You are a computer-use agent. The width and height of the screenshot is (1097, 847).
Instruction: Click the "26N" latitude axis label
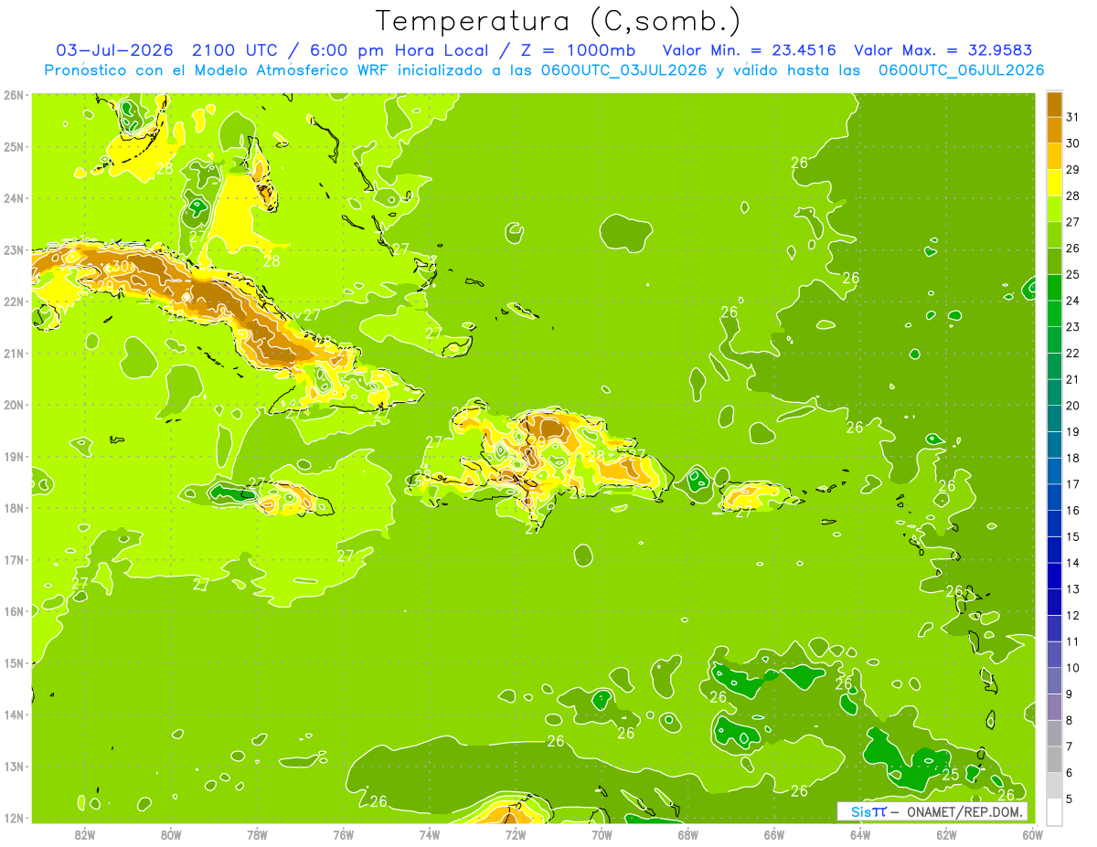click(x=13, y=94)
